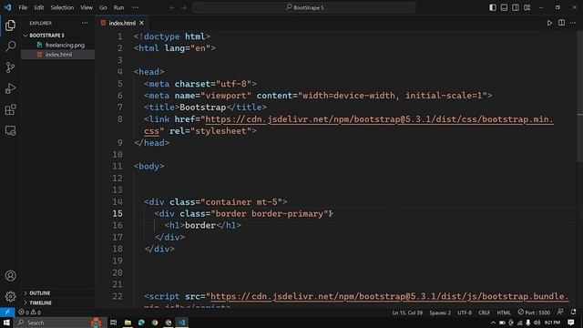The height and width of the screenshot is (328, 583).
Task: Open the Extensions view
Action: coord(10,109)
